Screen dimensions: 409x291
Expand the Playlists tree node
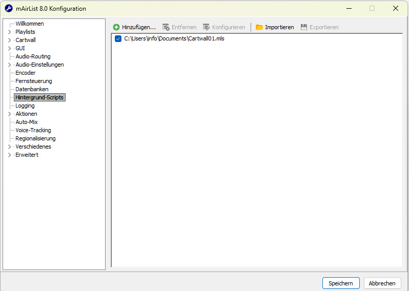point(9,32)
